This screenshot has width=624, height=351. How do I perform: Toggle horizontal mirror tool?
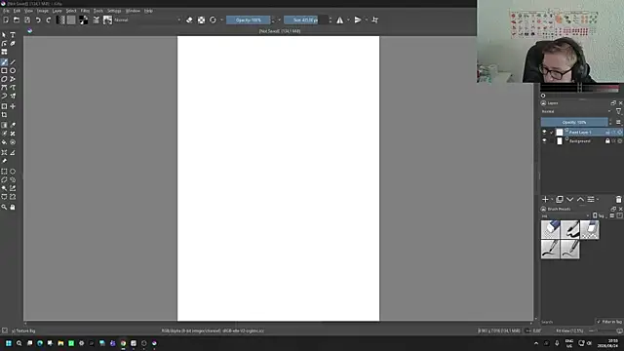pyautogui.click(x=340, y=19)
